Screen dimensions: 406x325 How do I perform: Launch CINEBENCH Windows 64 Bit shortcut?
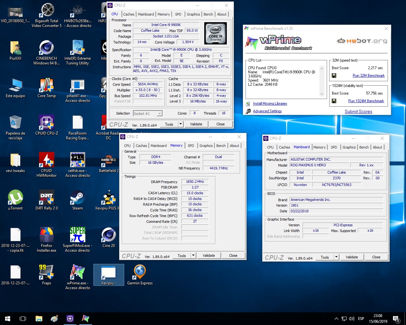47,53
